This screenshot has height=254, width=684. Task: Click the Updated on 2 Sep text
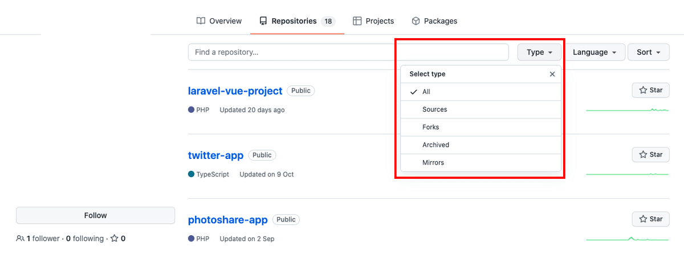(247, 239)
